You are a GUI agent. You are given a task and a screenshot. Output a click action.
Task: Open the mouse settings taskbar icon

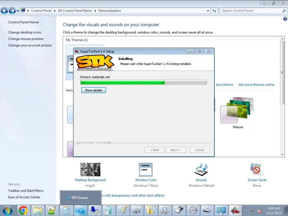[179, 210]
